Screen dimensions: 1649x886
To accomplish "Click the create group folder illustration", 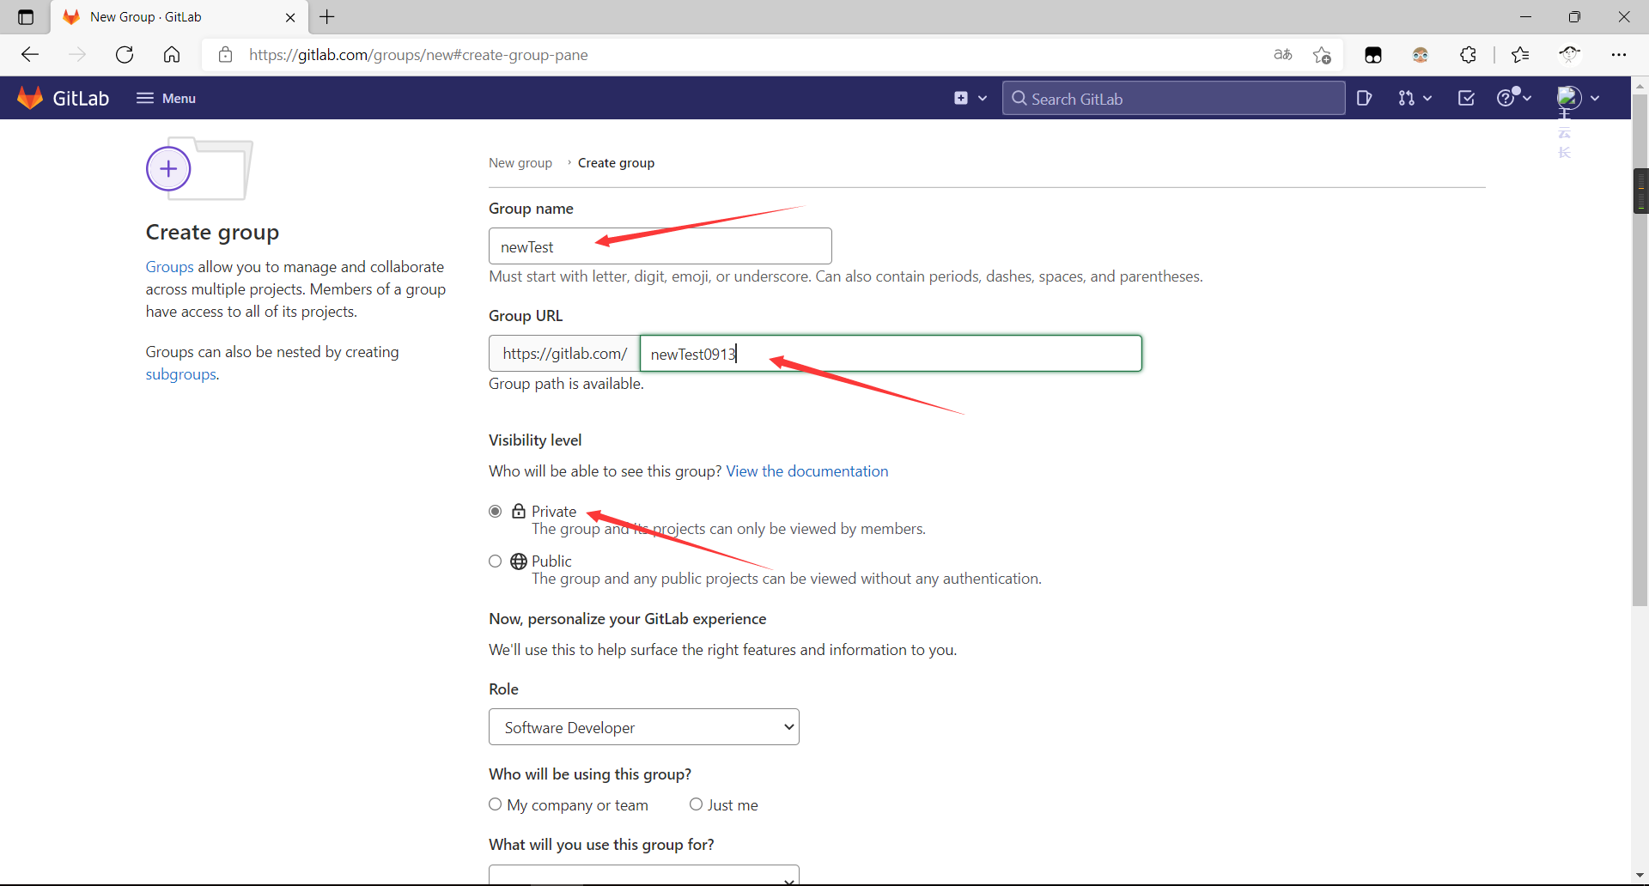I will [199, 168].
